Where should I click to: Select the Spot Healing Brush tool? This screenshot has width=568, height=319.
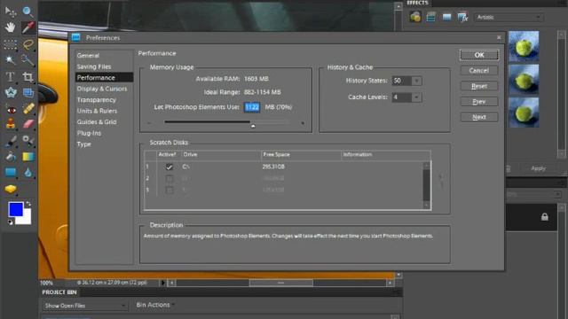28,108
